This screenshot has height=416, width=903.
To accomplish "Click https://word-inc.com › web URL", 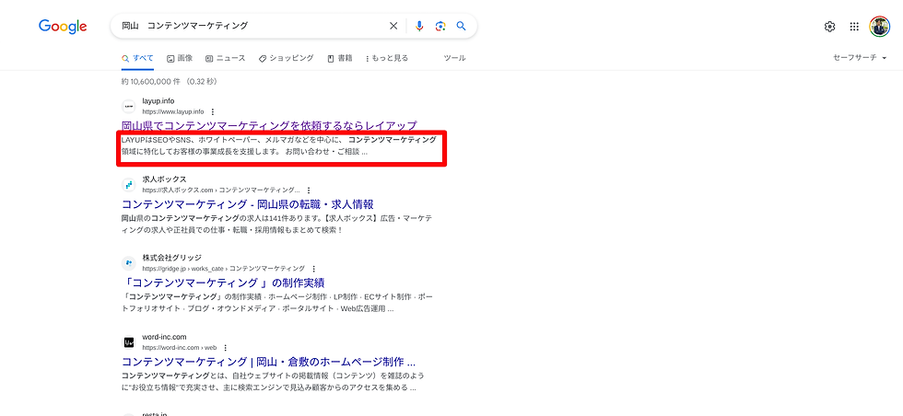I will [x=179, y=348].
